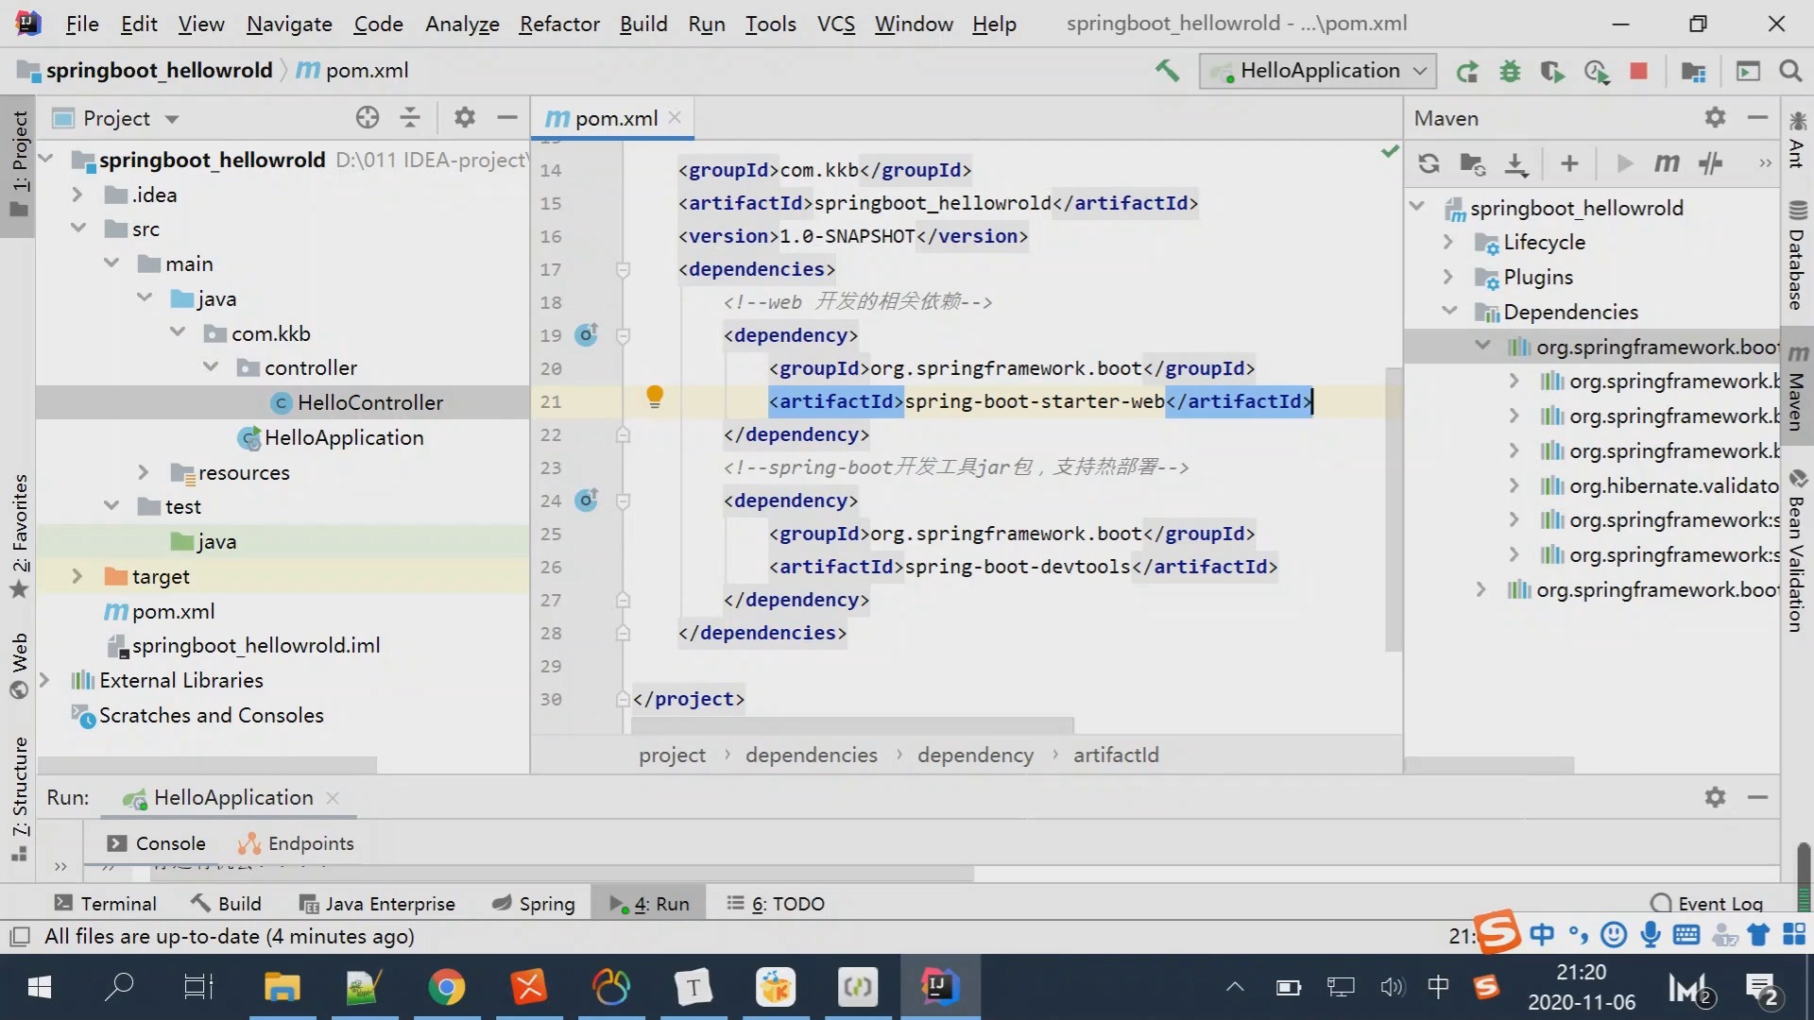Image resolution: width=1814 pixels, height=1020 pixels.
Task: Expand the .idea folder
Action: point(78,195)
